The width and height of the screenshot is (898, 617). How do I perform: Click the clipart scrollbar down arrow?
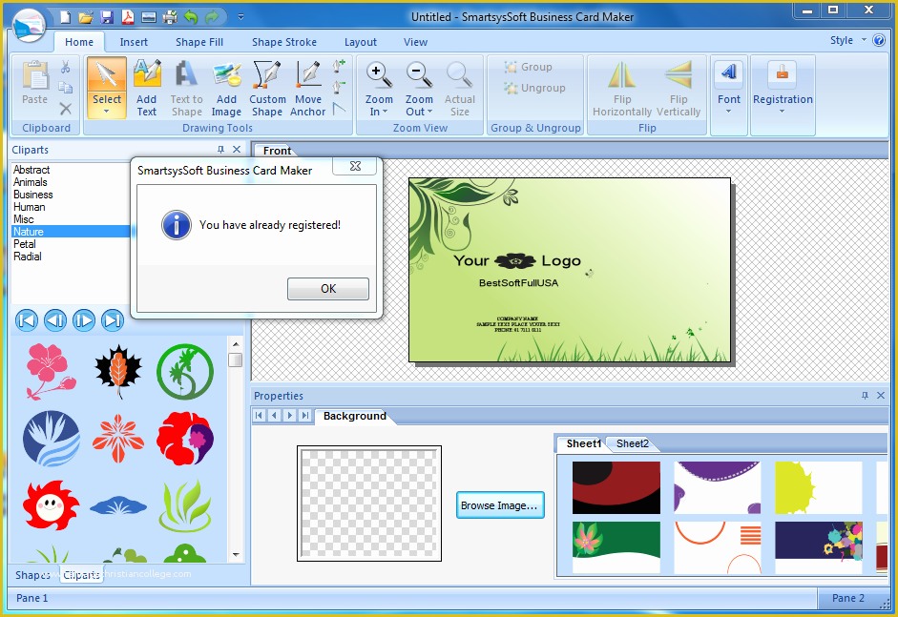pos(236,555)
